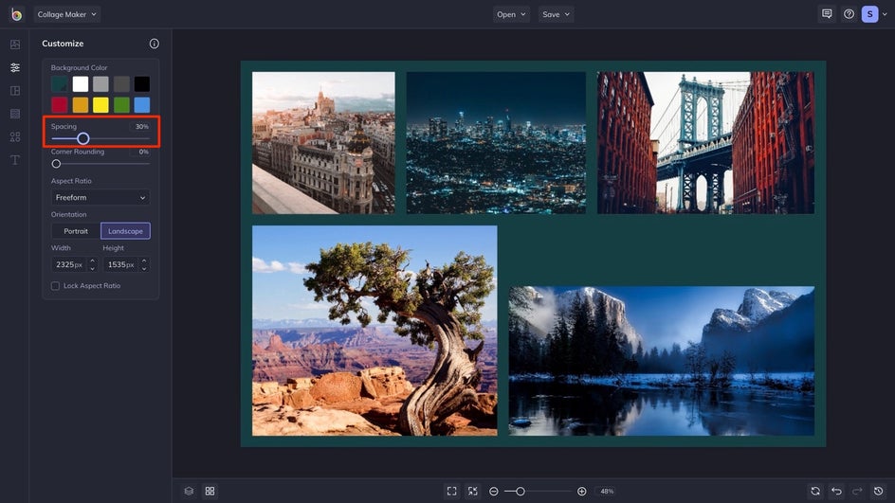Image resolution: width=895 pixels, height=503 pixels.
Task: Click the layers icon in bottom bar
Action: click(x=189, y=491)
